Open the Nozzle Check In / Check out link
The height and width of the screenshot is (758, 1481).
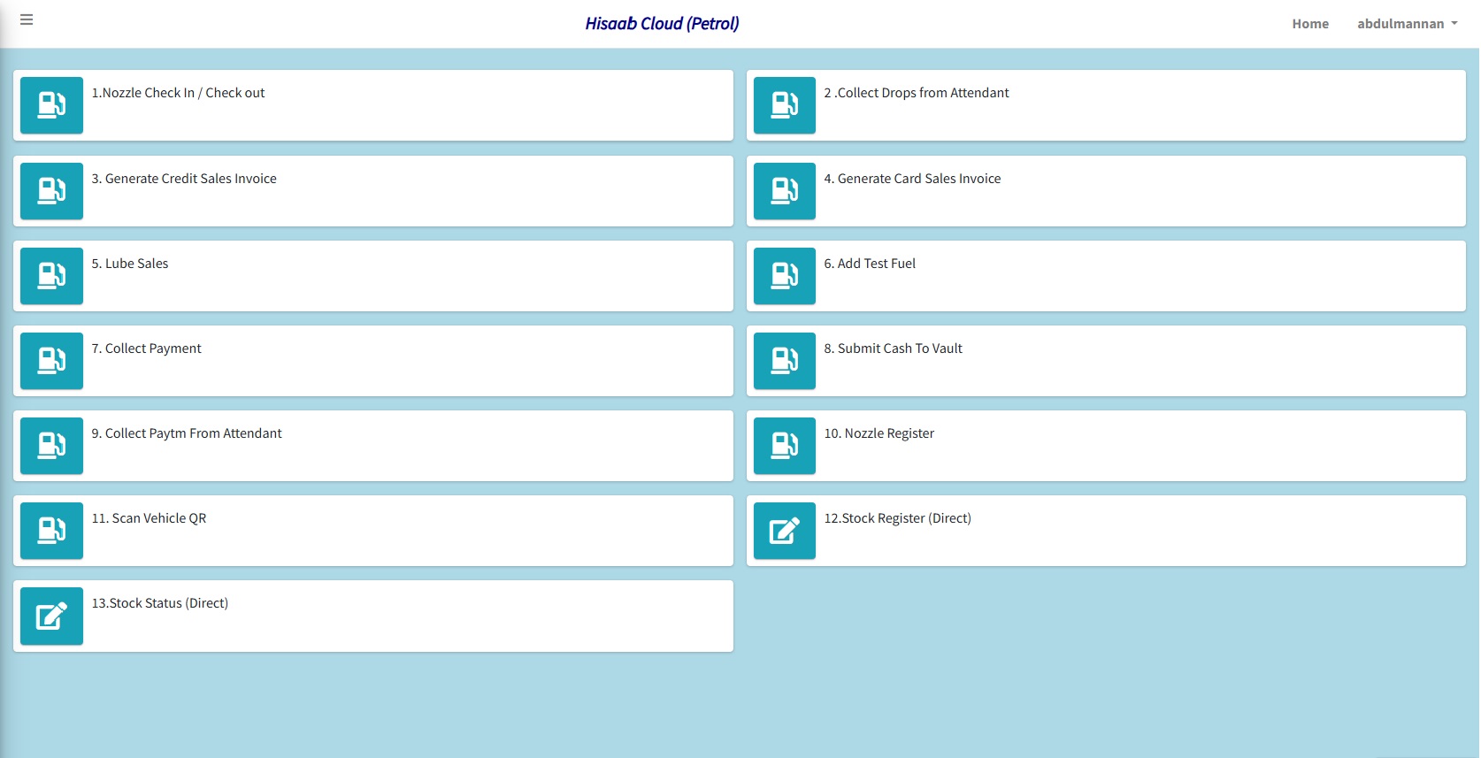pyautogui.click(x=178, y=93)
